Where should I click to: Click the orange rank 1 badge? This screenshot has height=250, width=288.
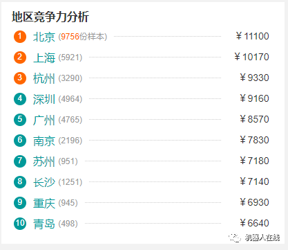point(20,37)
